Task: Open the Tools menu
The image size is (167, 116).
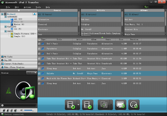Action: click(x=38, y=7)
